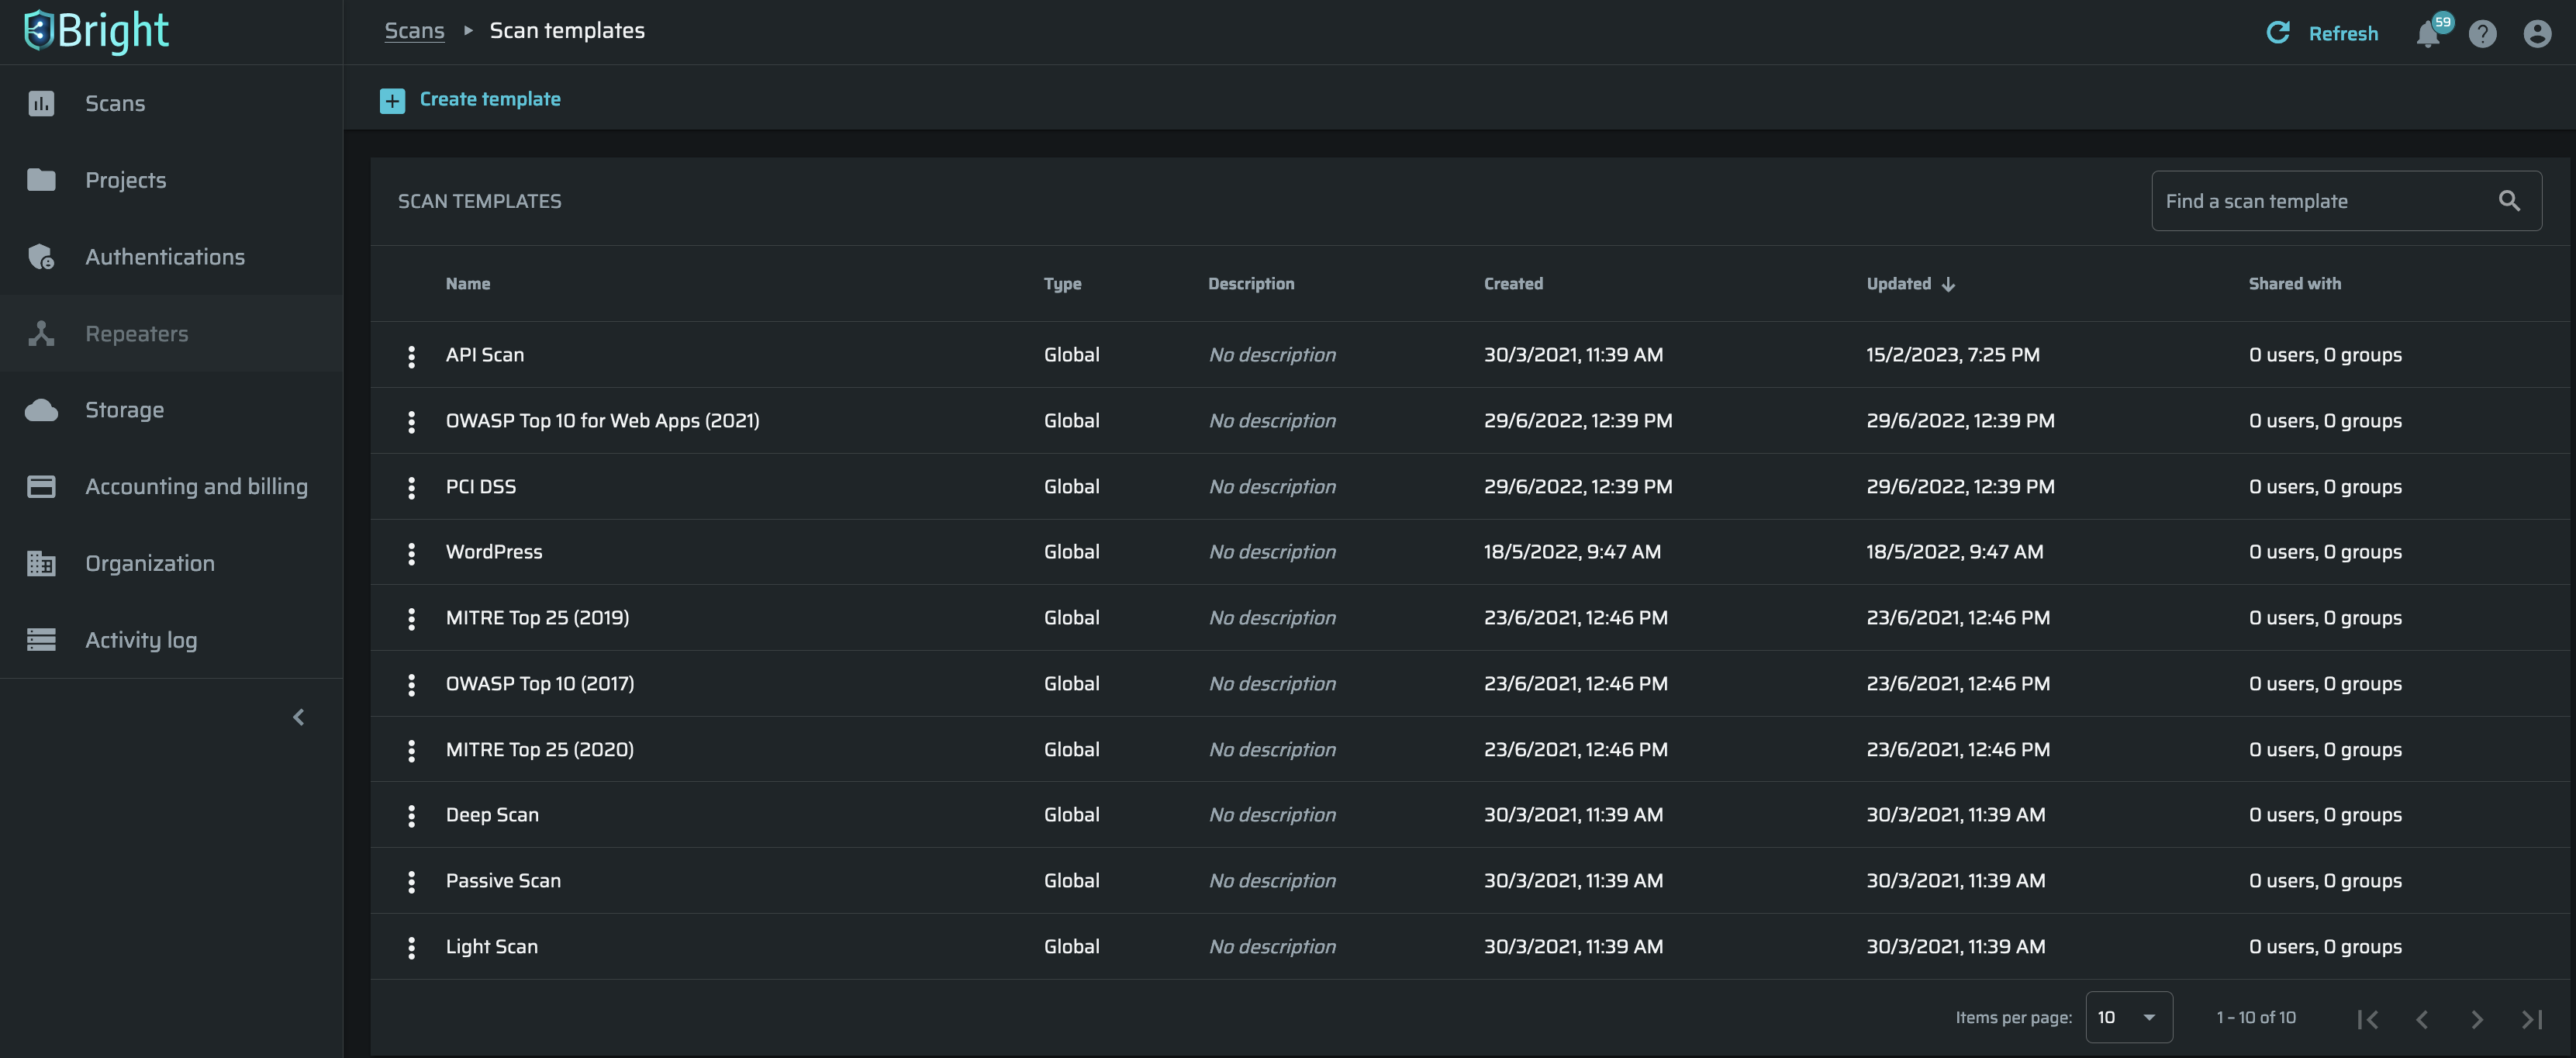Click the Create template plus icon
This screenshot has height=1058, width=2576.
pos(392,100)
